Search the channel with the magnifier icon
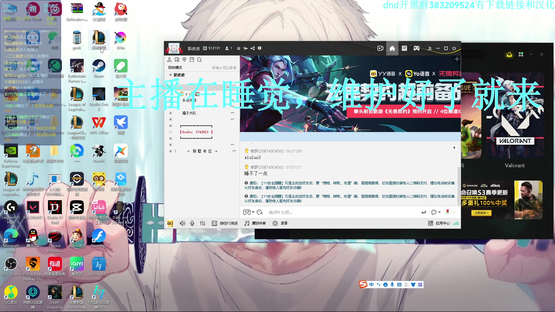This screenshot has width=555, height=312. (x=199, y=60)
